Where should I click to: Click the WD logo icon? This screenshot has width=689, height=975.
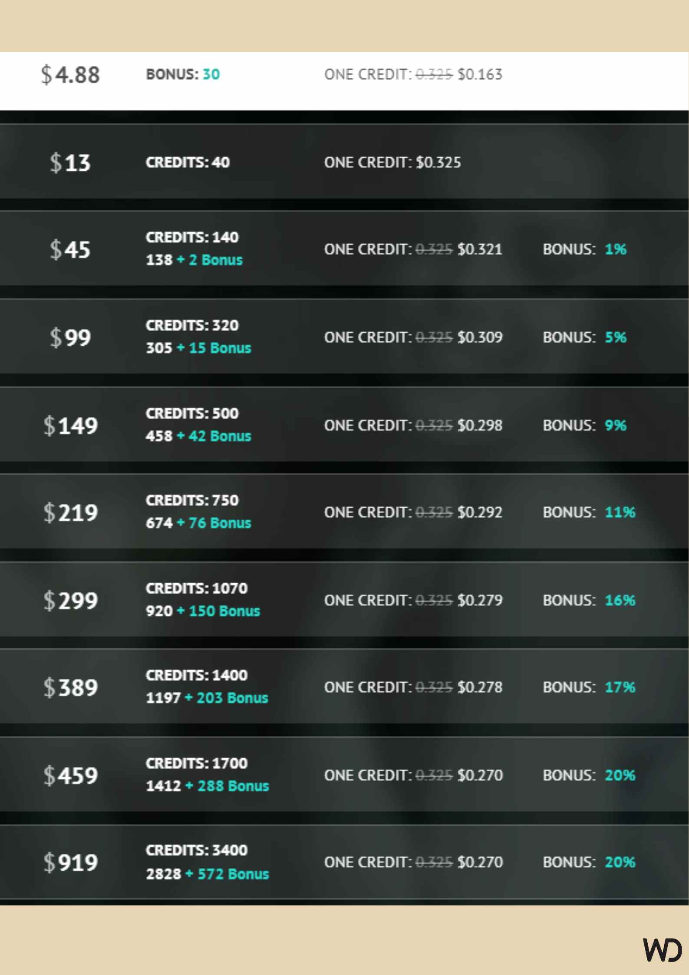pos(663,950)
